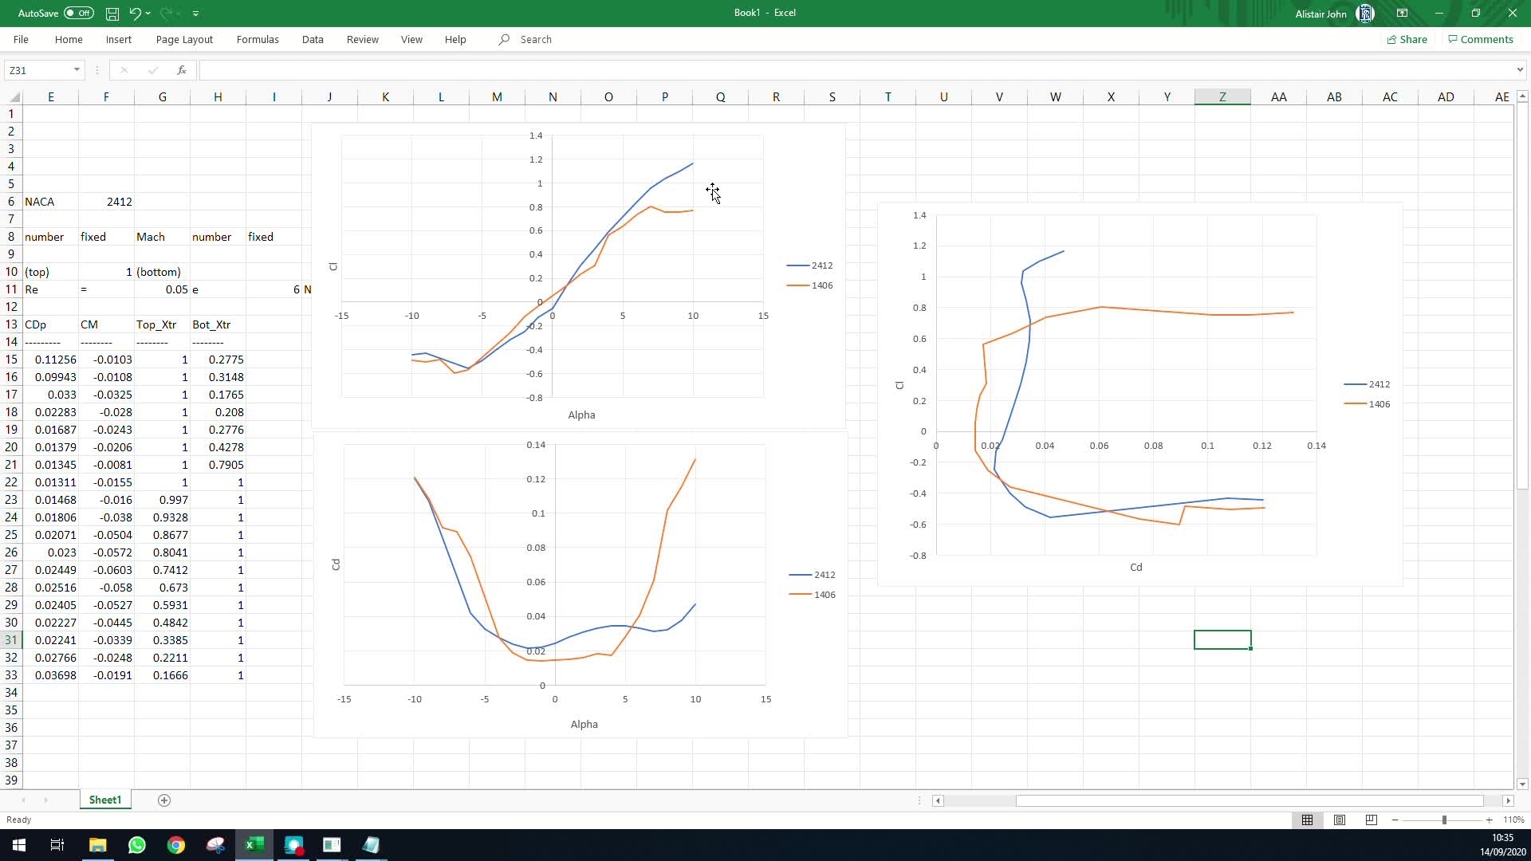The width and height of the screenshot is (1531, 861).
Task: Toggle AutoSave switch off/on
Action: (78, 14)
